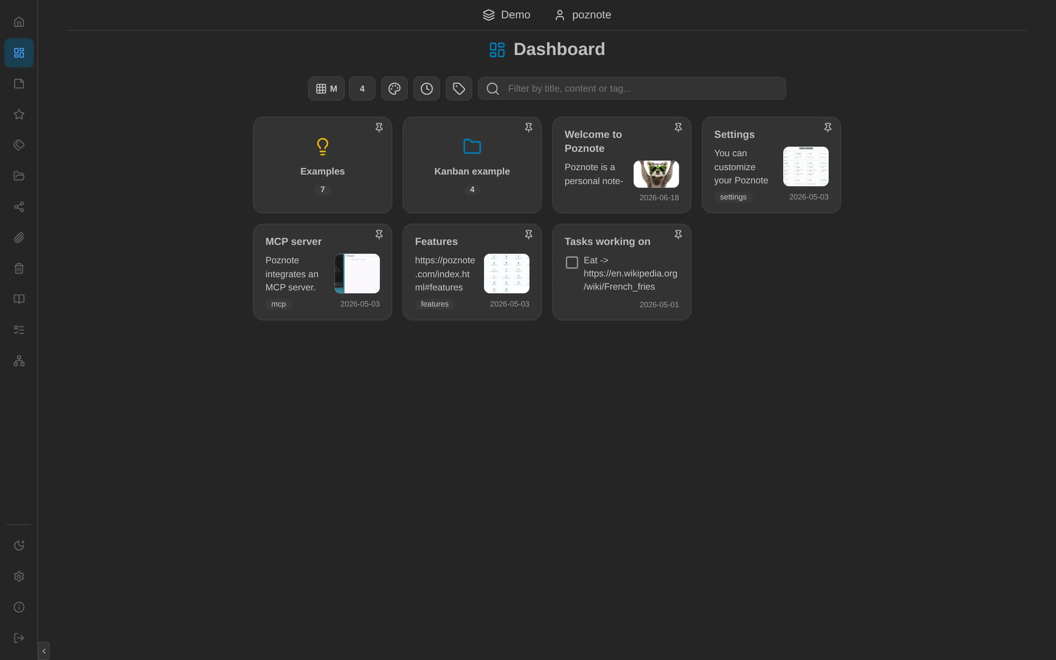Toggle pin on the Features card
The width and height of the screenshot is (1056, 660).
coord(529,235)
